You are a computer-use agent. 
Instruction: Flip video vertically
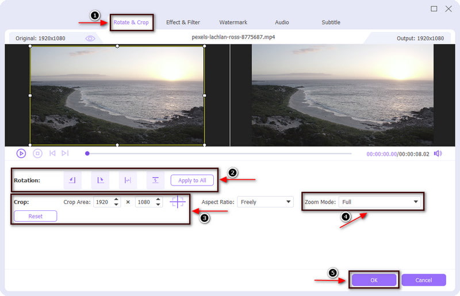(155, 180)
